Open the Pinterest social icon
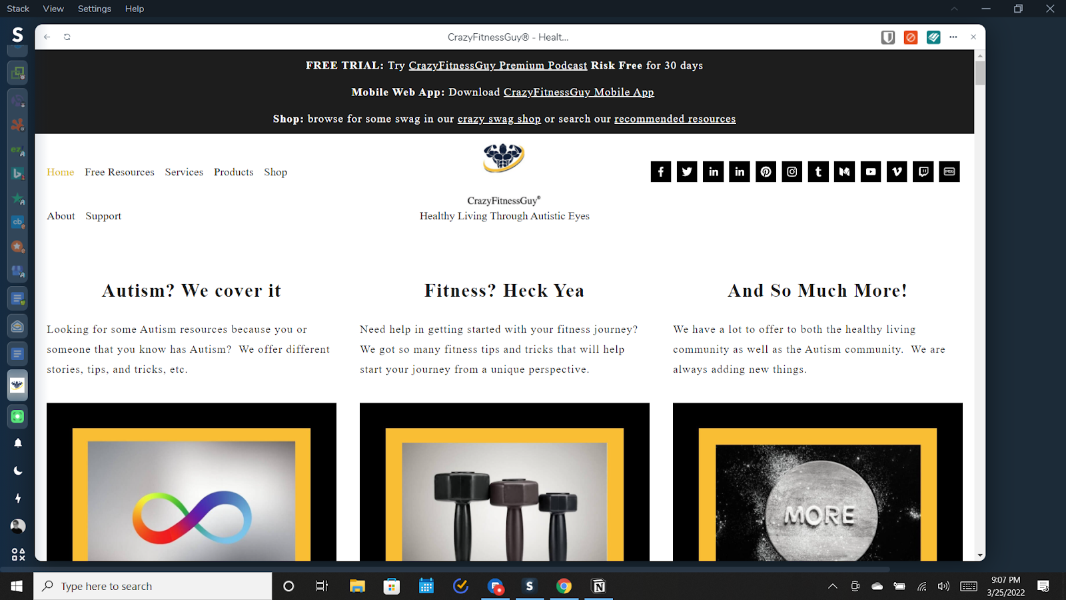The width and height of the screenshot is (1066, 600). 766,172
